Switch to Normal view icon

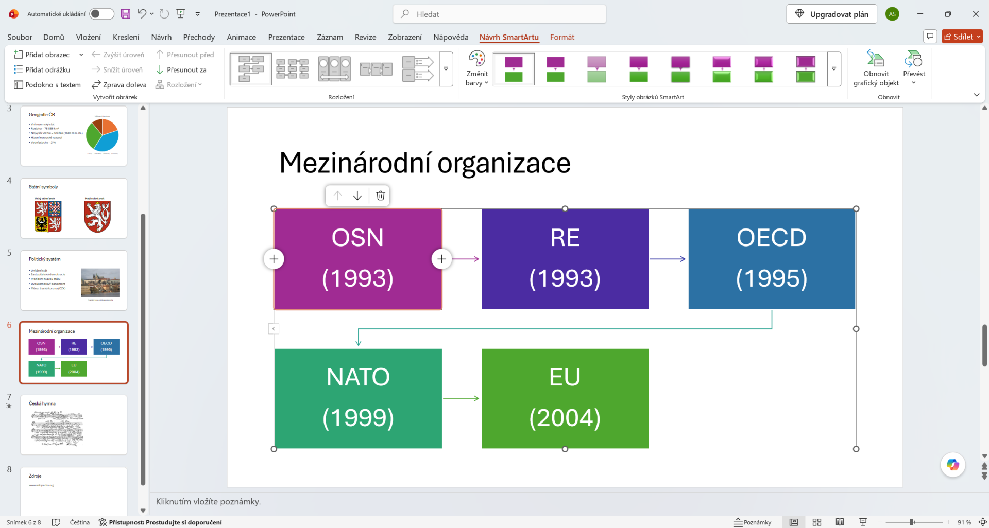click(x=794, y=522)
